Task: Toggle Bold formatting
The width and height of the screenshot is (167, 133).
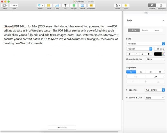Action: [130, 54]
